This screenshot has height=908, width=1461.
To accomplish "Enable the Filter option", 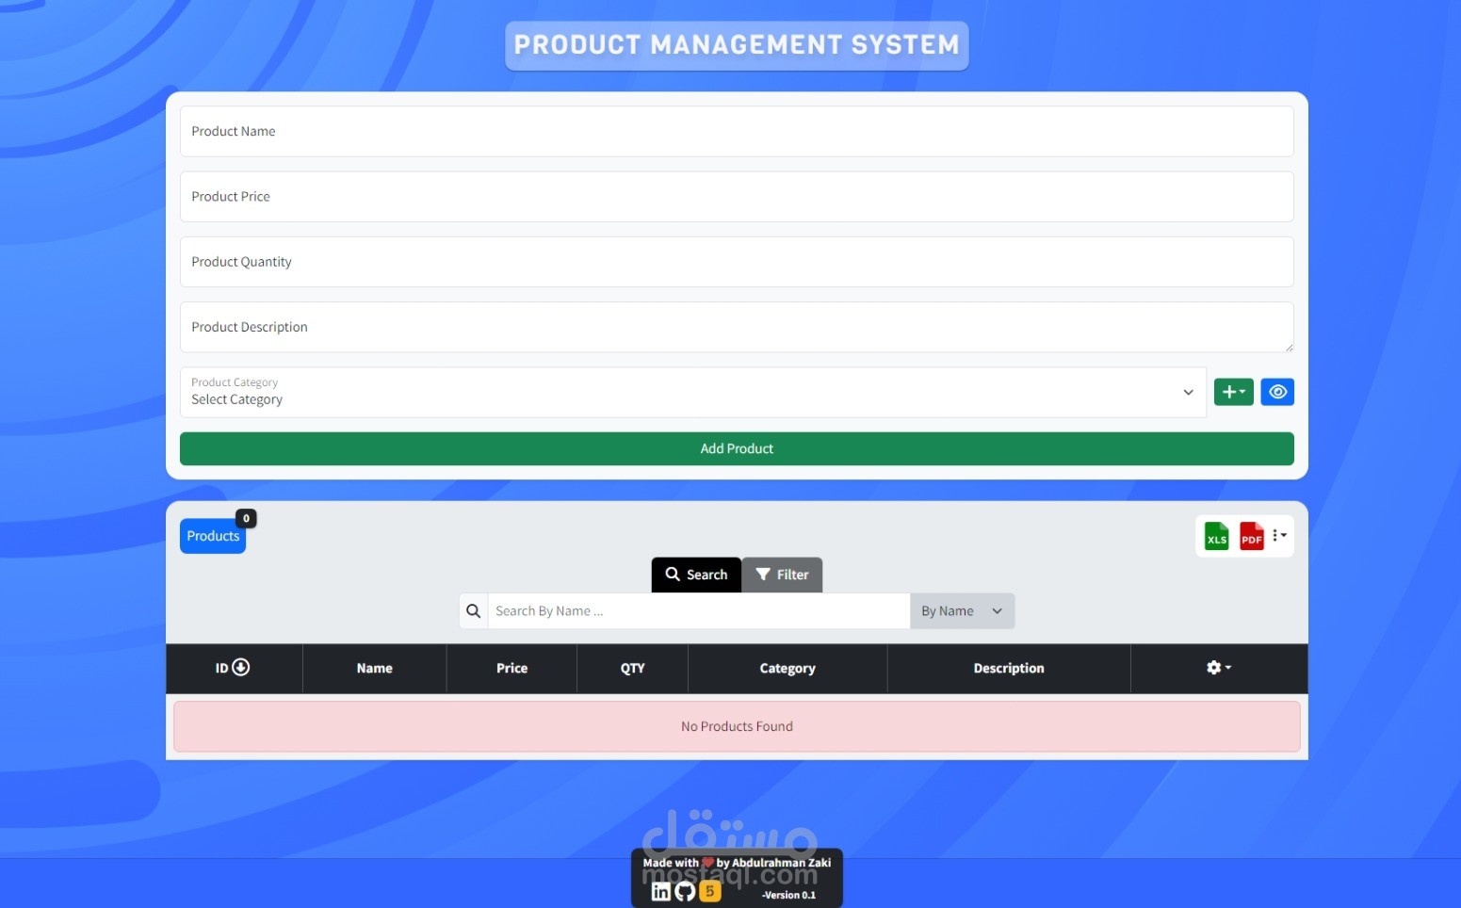I will [x=782, y=574].
